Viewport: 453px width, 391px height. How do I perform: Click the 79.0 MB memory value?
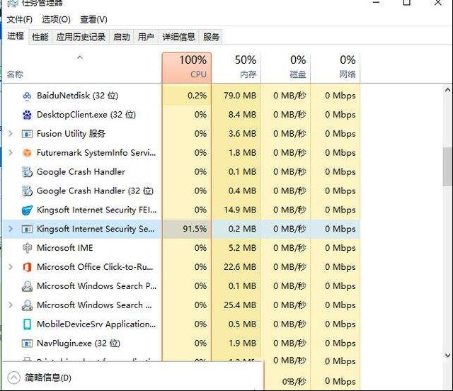[240, 96]
